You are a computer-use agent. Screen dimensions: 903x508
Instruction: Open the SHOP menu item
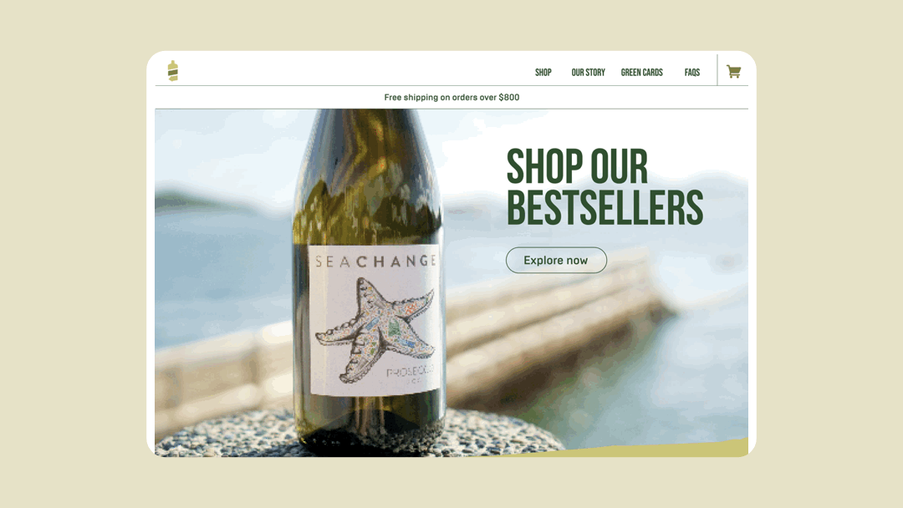[543, 73]
